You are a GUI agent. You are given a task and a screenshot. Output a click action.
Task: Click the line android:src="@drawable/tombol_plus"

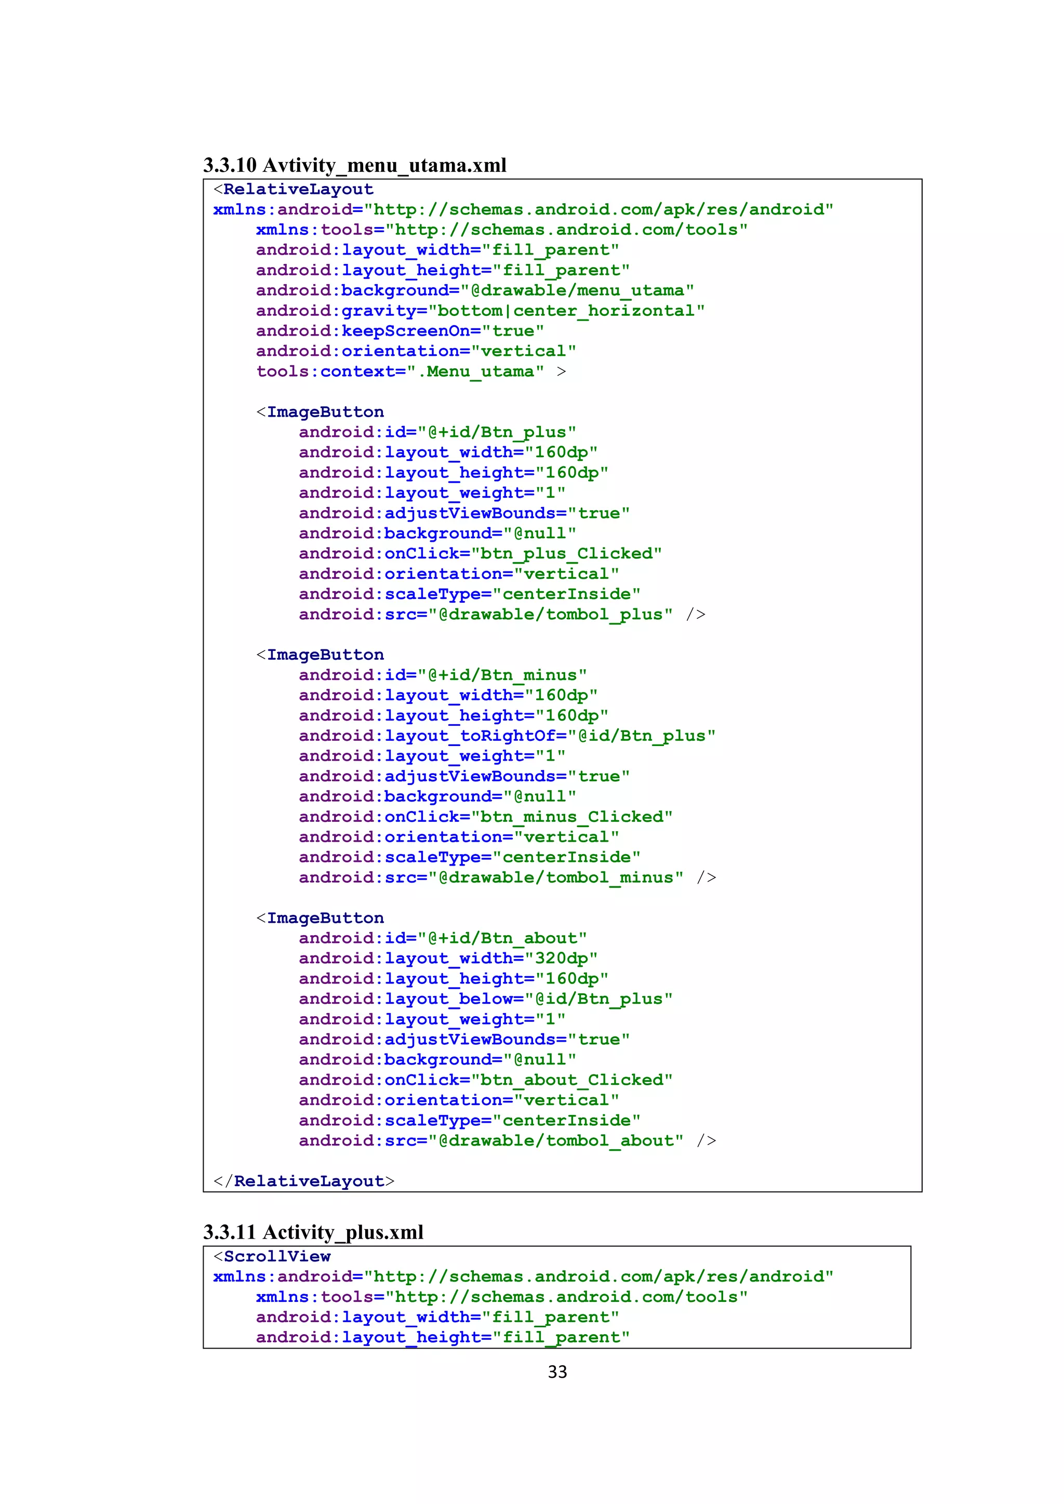(502, 615)
